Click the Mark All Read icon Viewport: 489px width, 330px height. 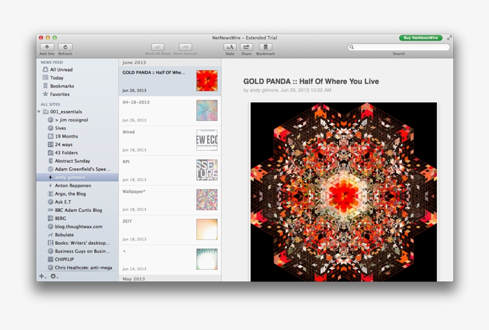(158, 46)
